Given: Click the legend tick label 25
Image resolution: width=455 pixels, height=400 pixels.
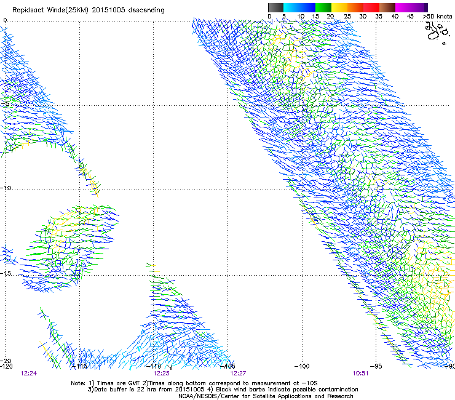Looking at the screenshot, I should tap(347, 17).
